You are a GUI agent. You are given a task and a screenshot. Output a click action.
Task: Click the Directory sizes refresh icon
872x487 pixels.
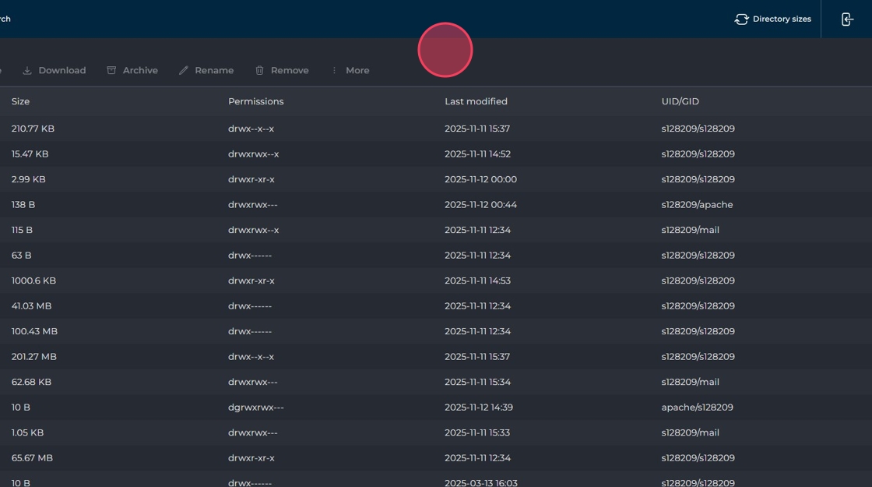(x=741, y=19)
